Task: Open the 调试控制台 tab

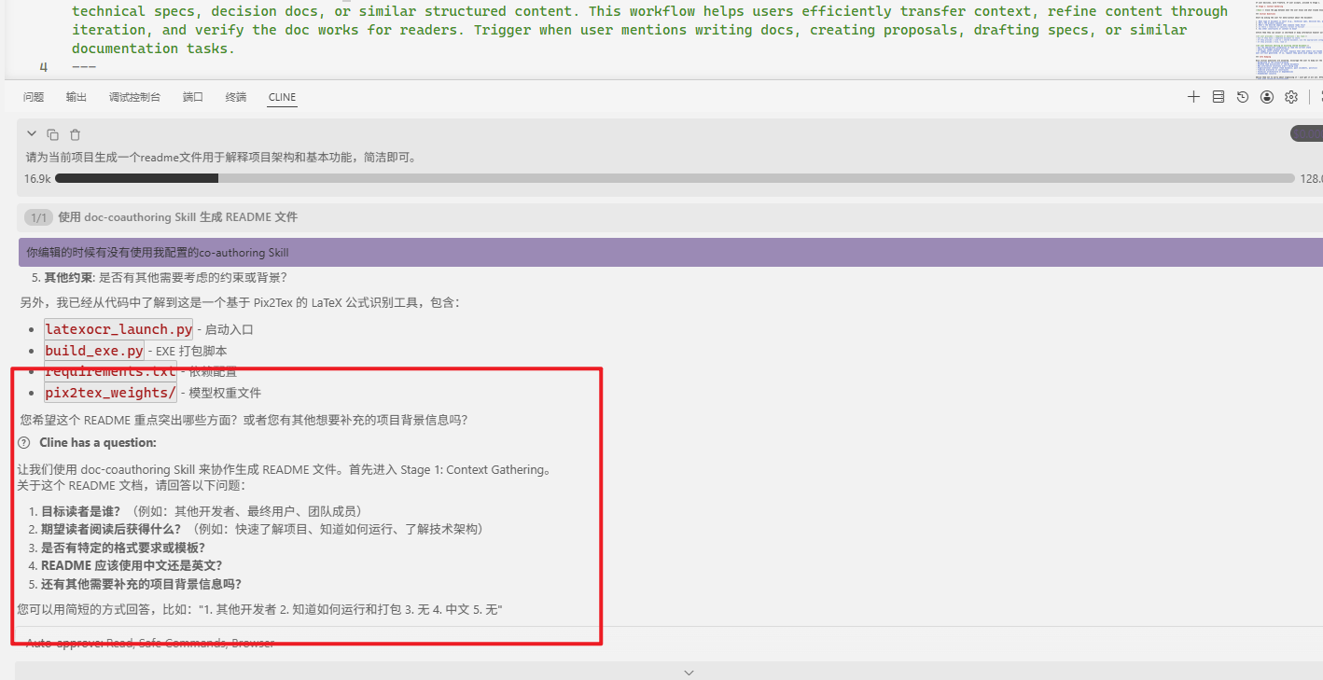Action: (134, 97)
